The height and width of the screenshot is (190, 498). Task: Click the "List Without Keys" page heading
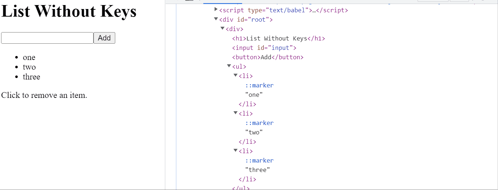[69, 11]
